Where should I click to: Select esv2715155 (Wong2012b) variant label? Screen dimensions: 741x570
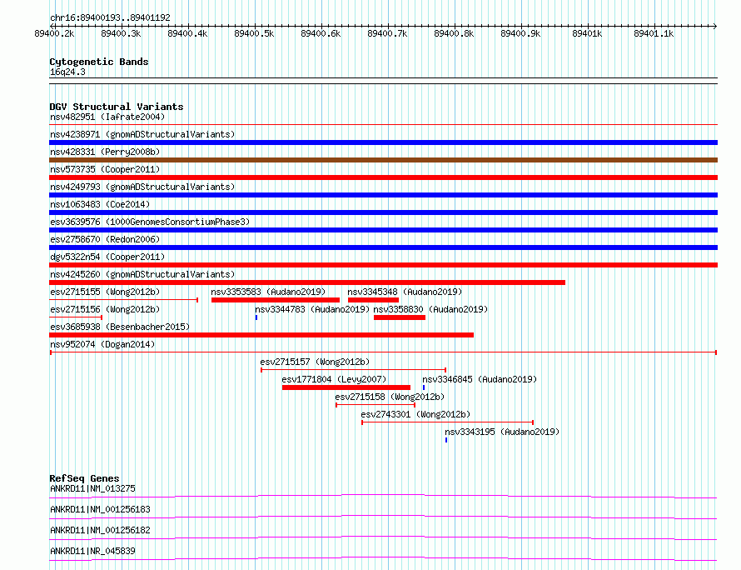pos(105,292)
